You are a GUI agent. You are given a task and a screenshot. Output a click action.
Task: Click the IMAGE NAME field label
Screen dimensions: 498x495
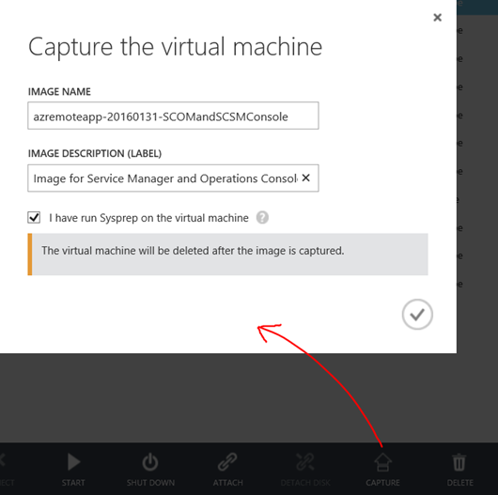pos(59,92)
